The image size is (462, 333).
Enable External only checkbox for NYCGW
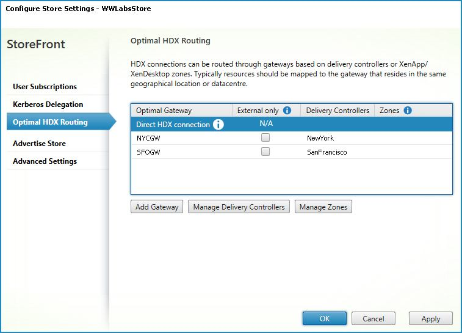pyautogui.click(x=265, y=138)
